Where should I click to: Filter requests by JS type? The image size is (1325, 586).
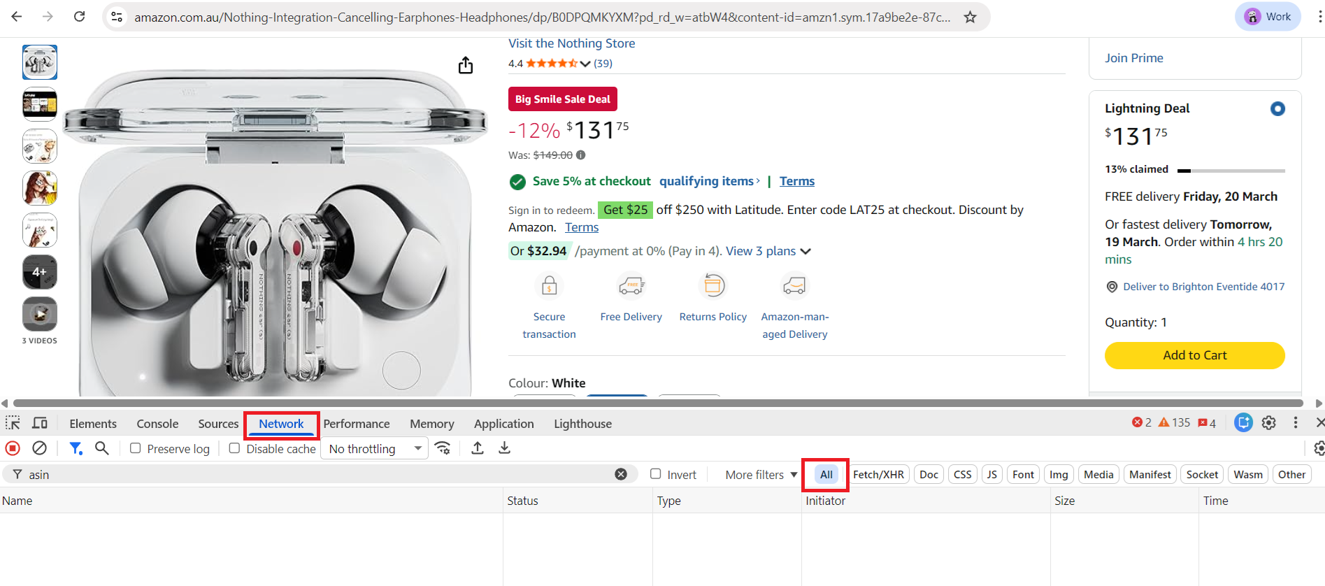pos(991,475)
